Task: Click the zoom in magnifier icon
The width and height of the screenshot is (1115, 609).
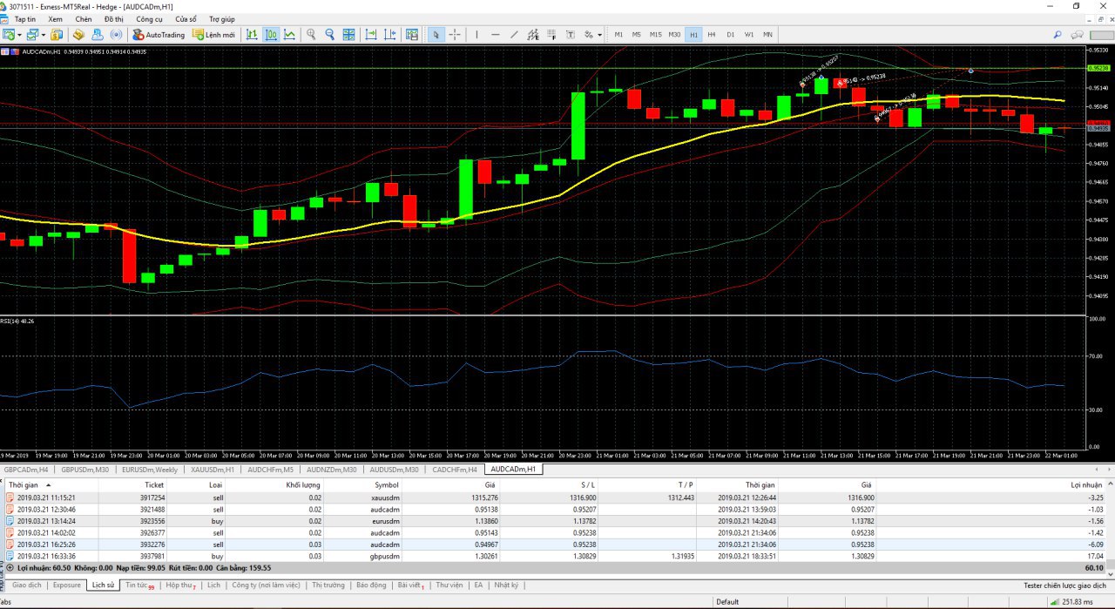Action: click(x=311, y=35)
